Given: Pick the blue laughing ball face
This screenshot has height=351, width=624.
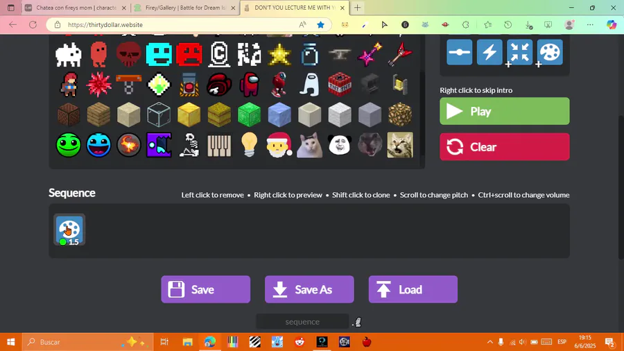Looking at the screenshot, I should (x=98, y=145).
